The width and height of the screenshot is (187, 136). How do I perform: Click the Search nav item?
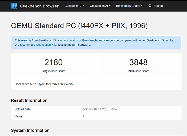click(156, 6)
